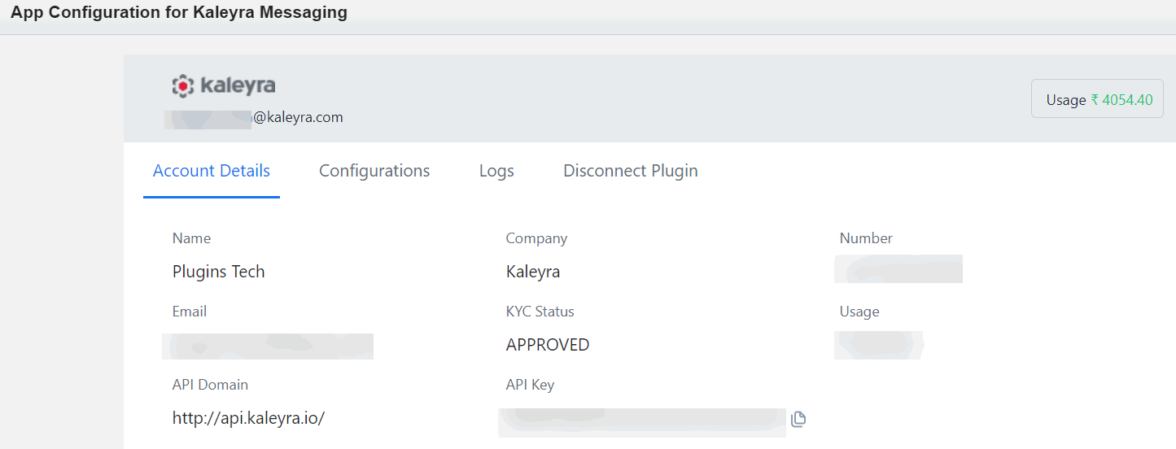Click the API Domain label
The height and width of the screenshot is (449, 1176).
[x=210, y=385]
